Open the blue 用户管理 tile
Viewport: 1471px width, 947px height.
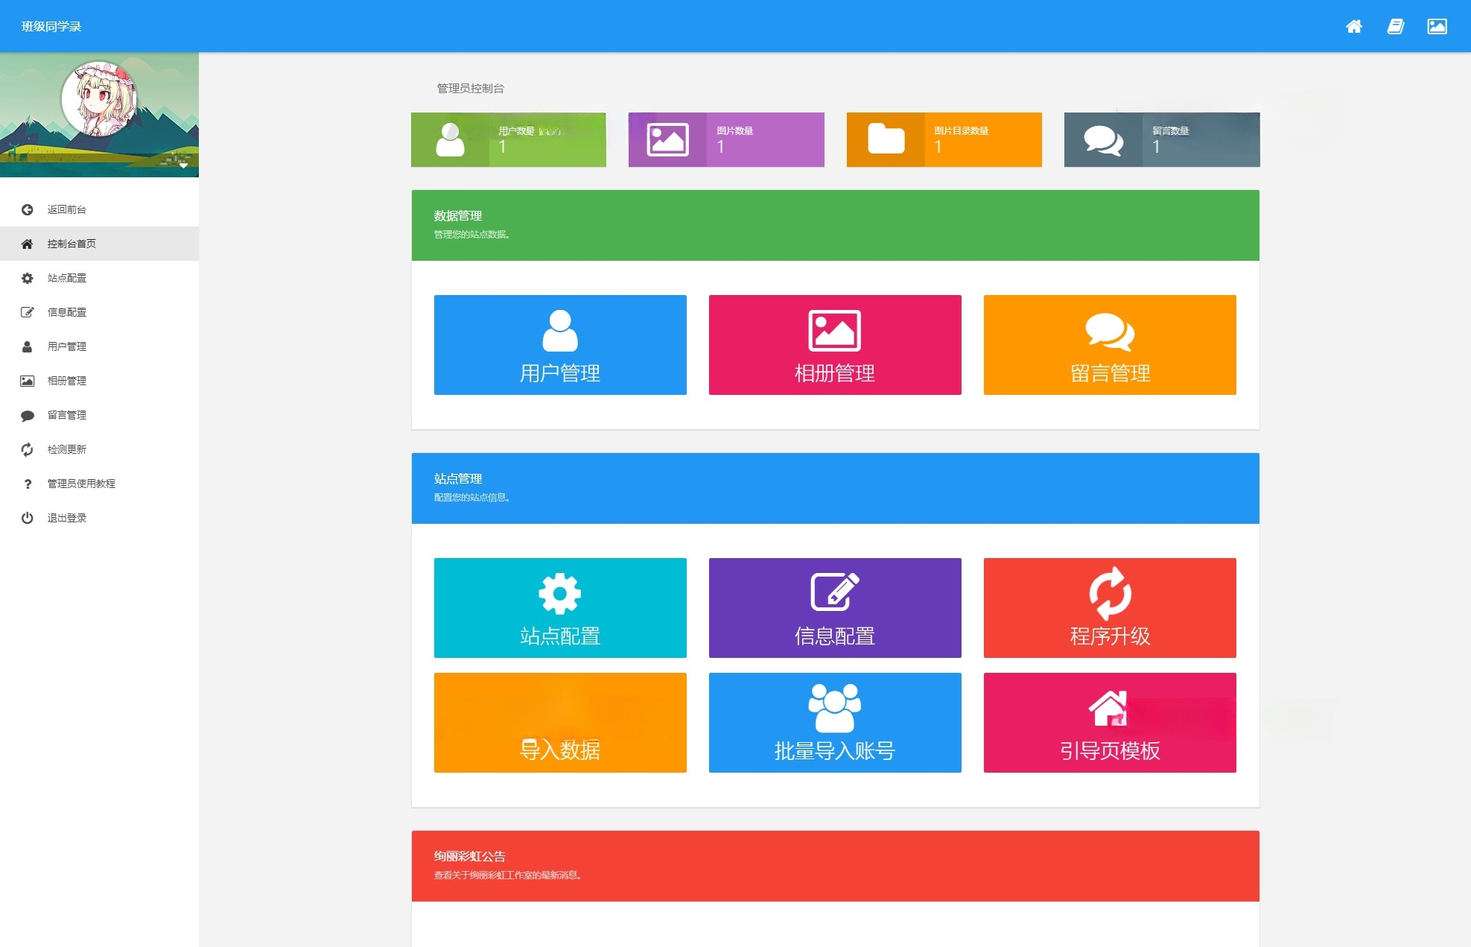(560, 345)
